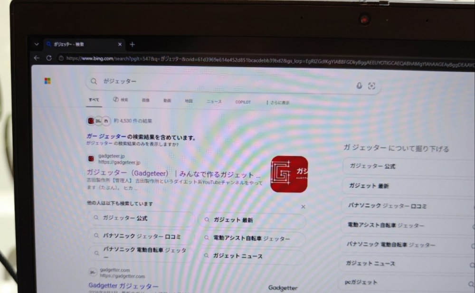Screen dimensions: 475x293
Task: Open ガジェッター (Gadgeteer) result title
Action: 173,174
